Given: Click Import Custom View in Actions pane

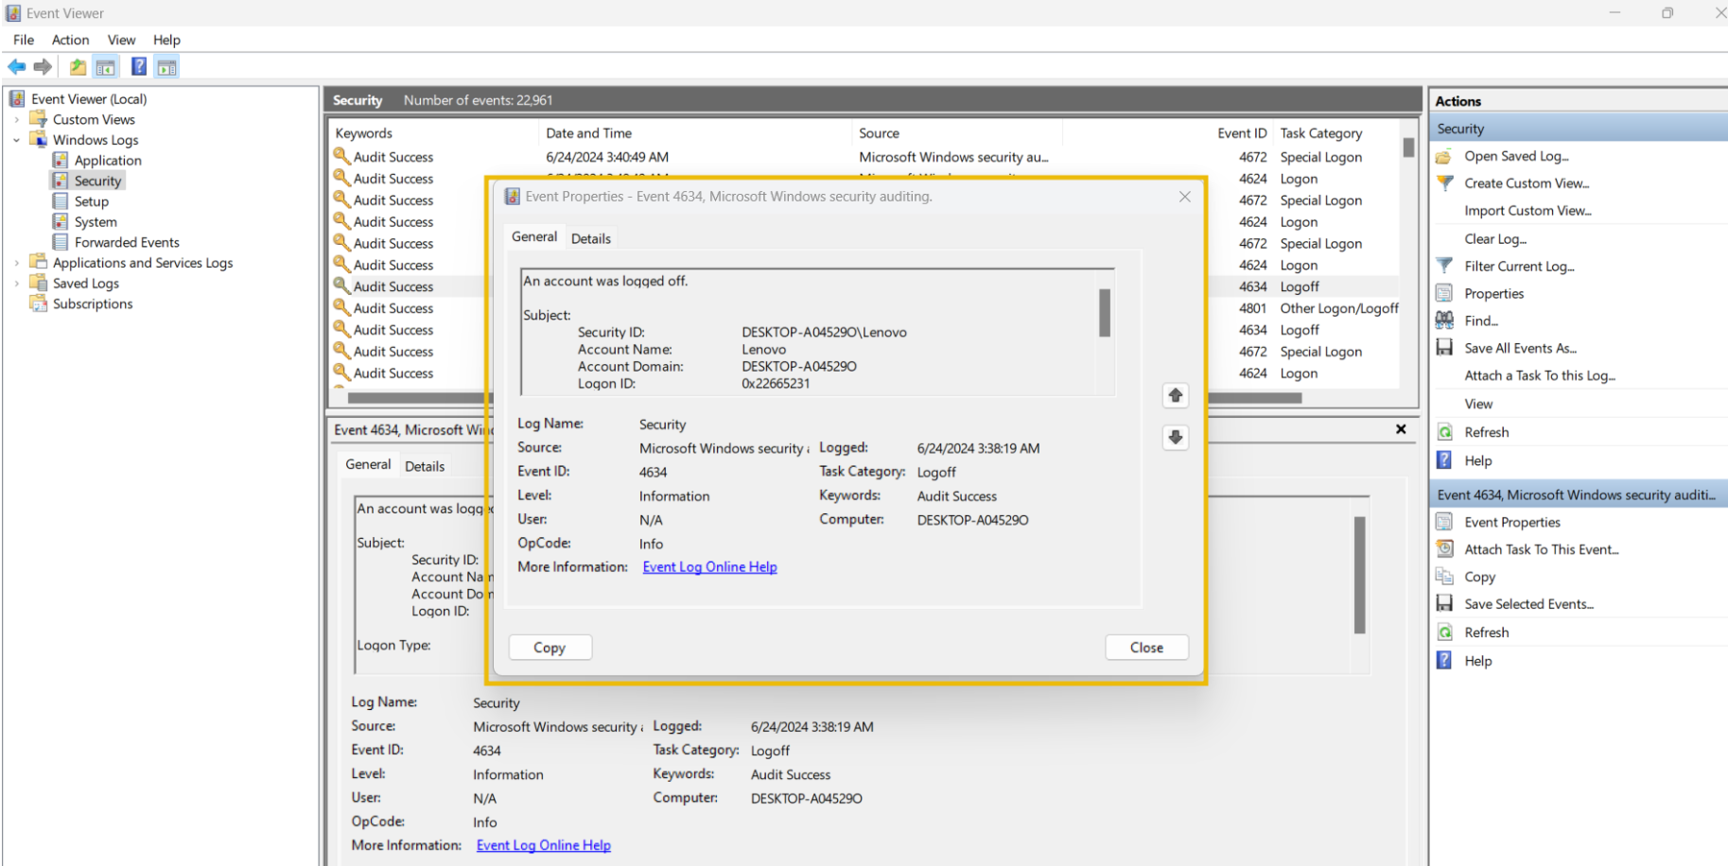Looking at the screenshot, I should [x=1527, y=211].
